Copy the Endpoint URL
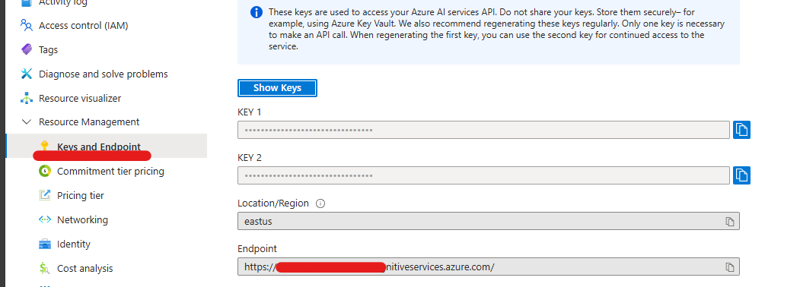 pos(730,267)
